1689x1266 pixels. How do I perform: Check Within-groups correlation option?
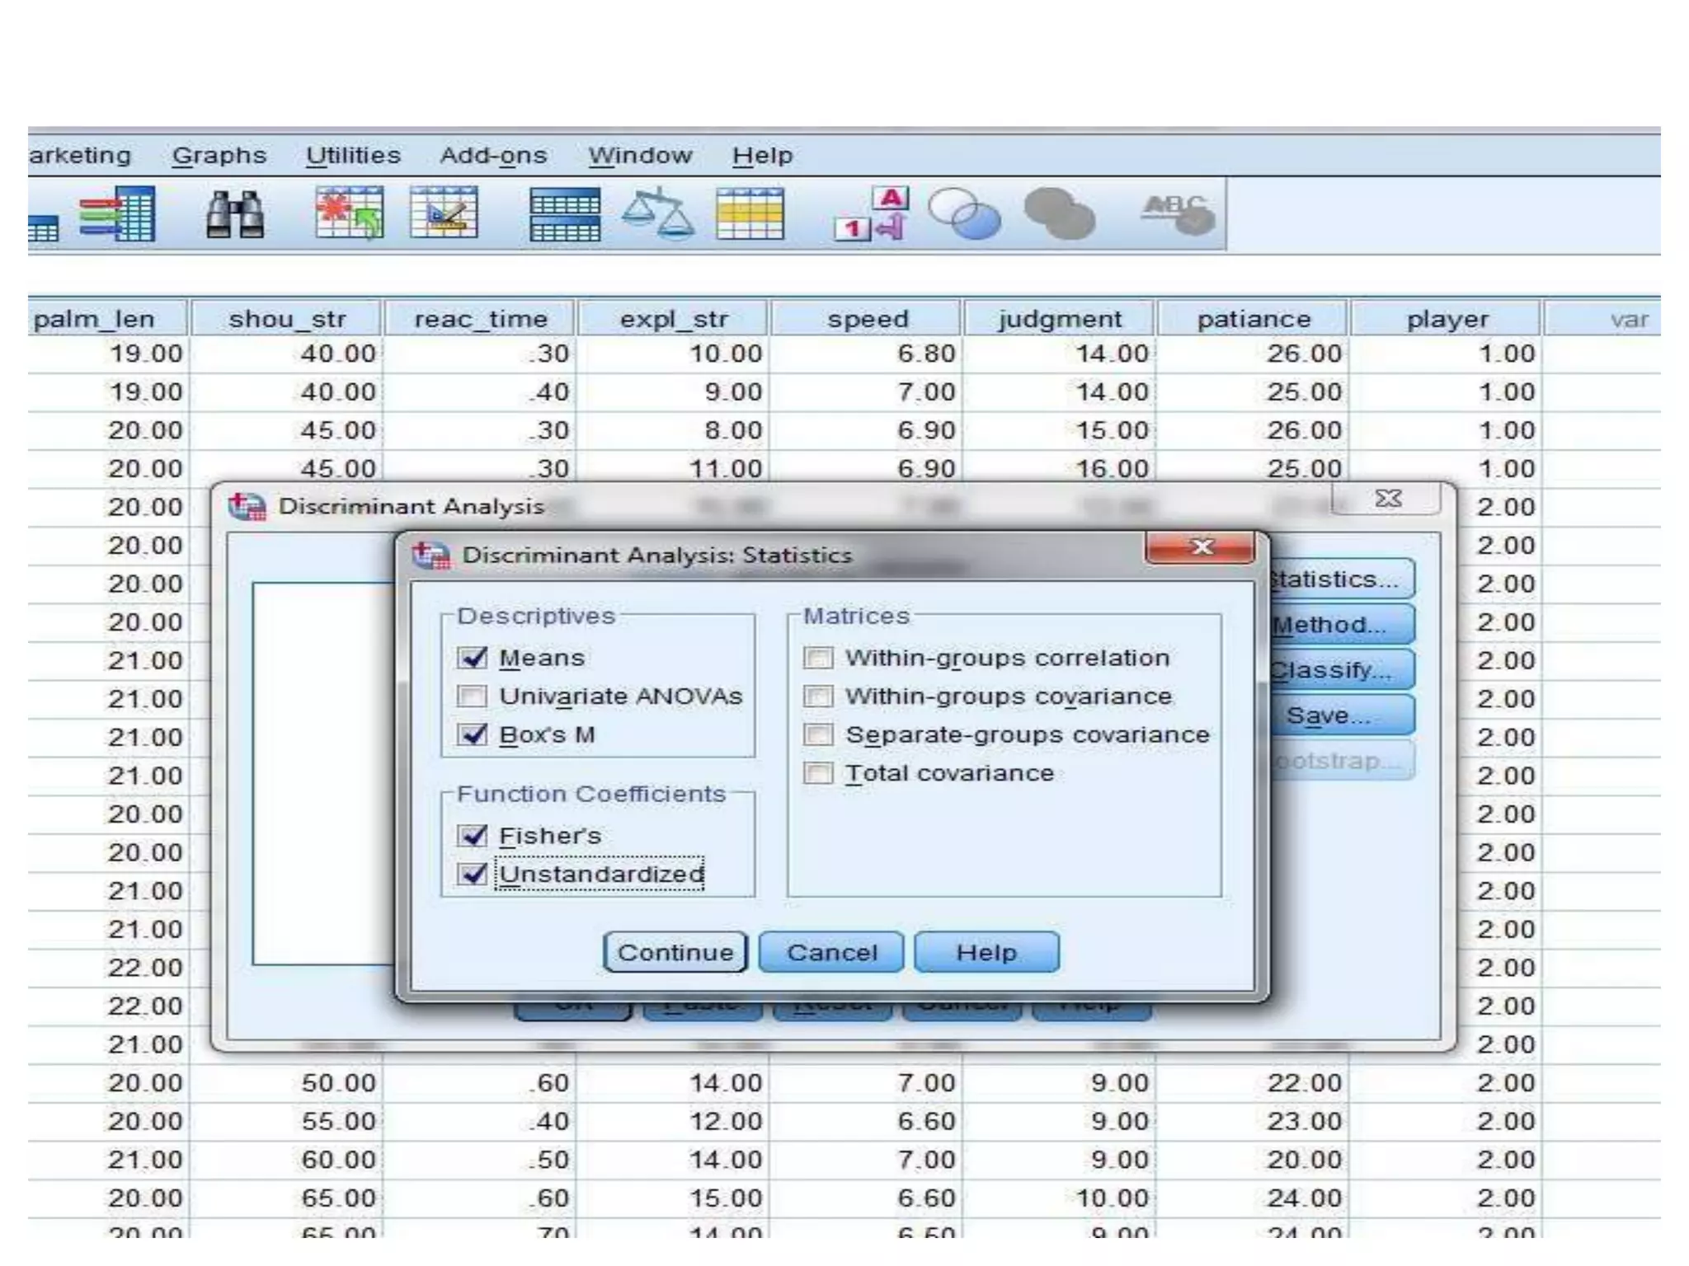(x=818, y=658)
